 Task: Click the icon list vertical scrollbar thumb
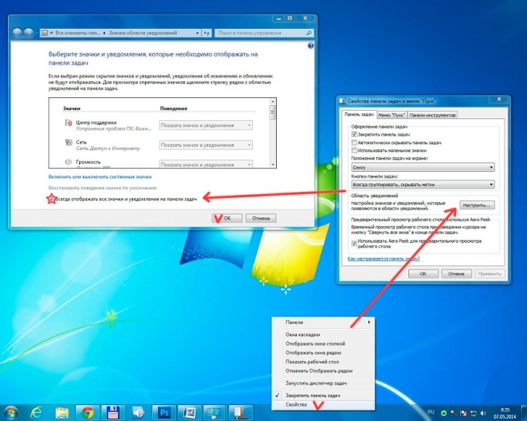(273, 112)
